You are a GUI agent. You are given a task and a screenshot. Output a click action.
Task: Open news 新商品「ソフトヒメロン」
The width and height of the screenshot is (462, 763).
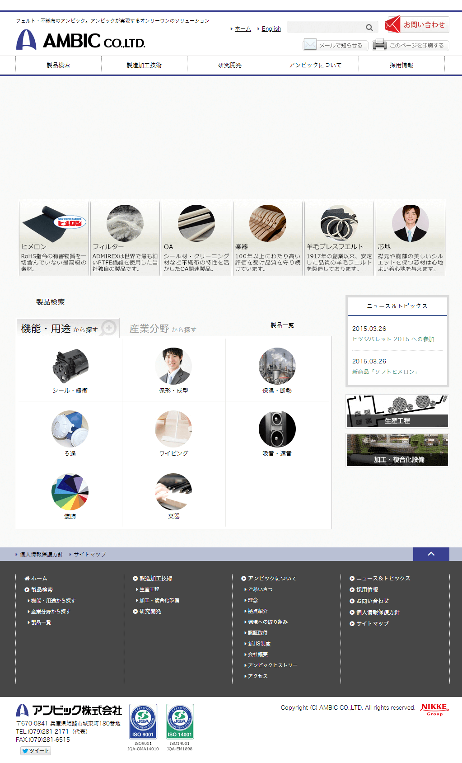(x=385, y=372)
